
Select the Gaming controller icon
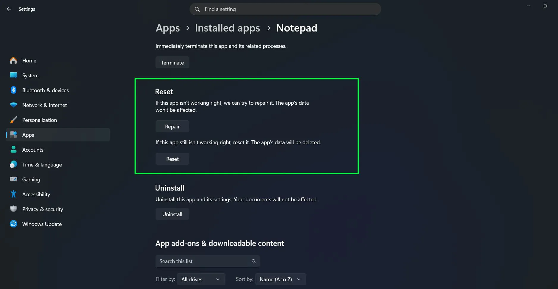coord(13,179)
